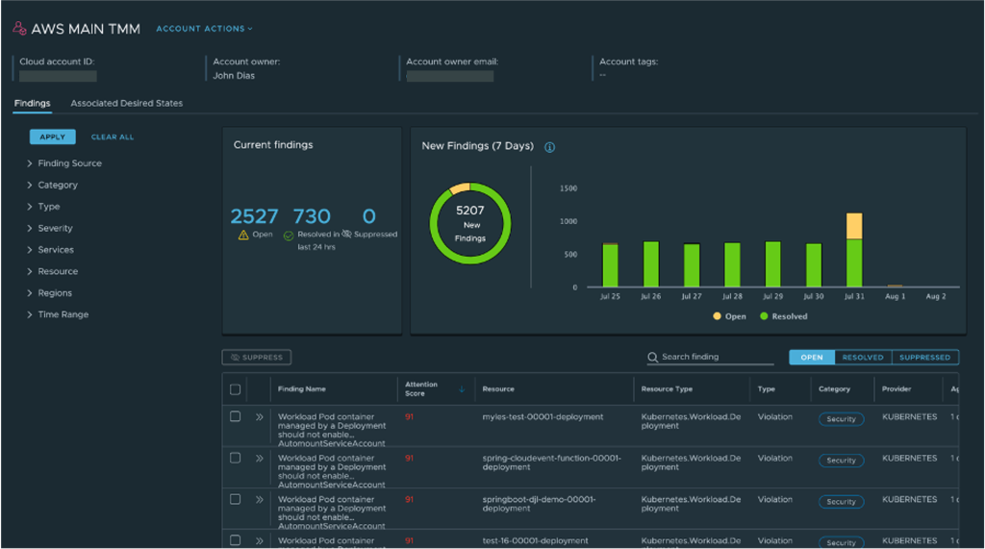Click Security tag in spring-cloudevent row
The width and height of the screenshot is (985, 549).
pos(841,461)
